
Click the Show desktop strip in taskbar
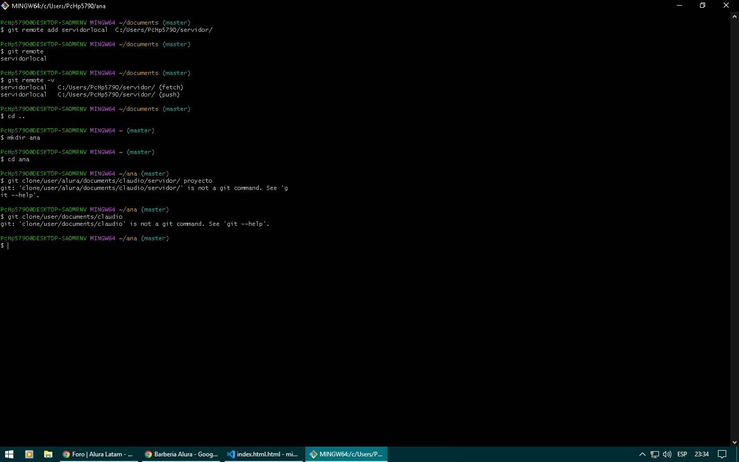pyautogui.click(x=737, y=454)
